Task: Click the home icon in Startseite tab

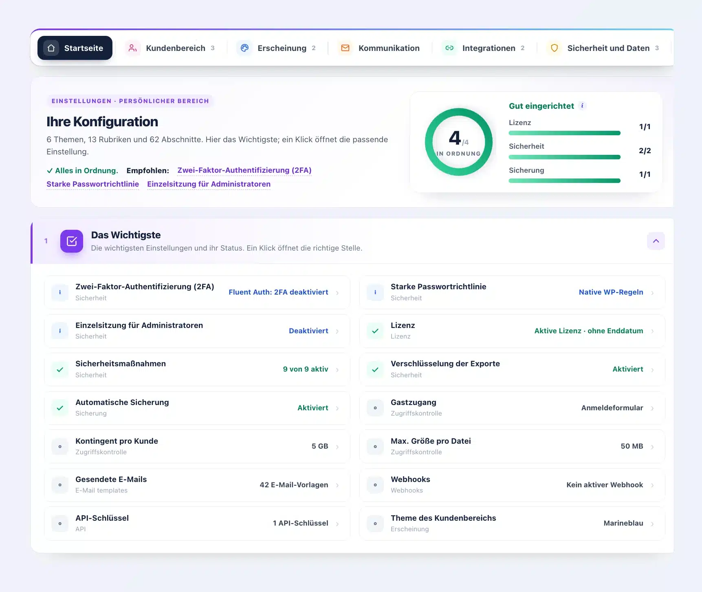Action: tap(51, 48)
